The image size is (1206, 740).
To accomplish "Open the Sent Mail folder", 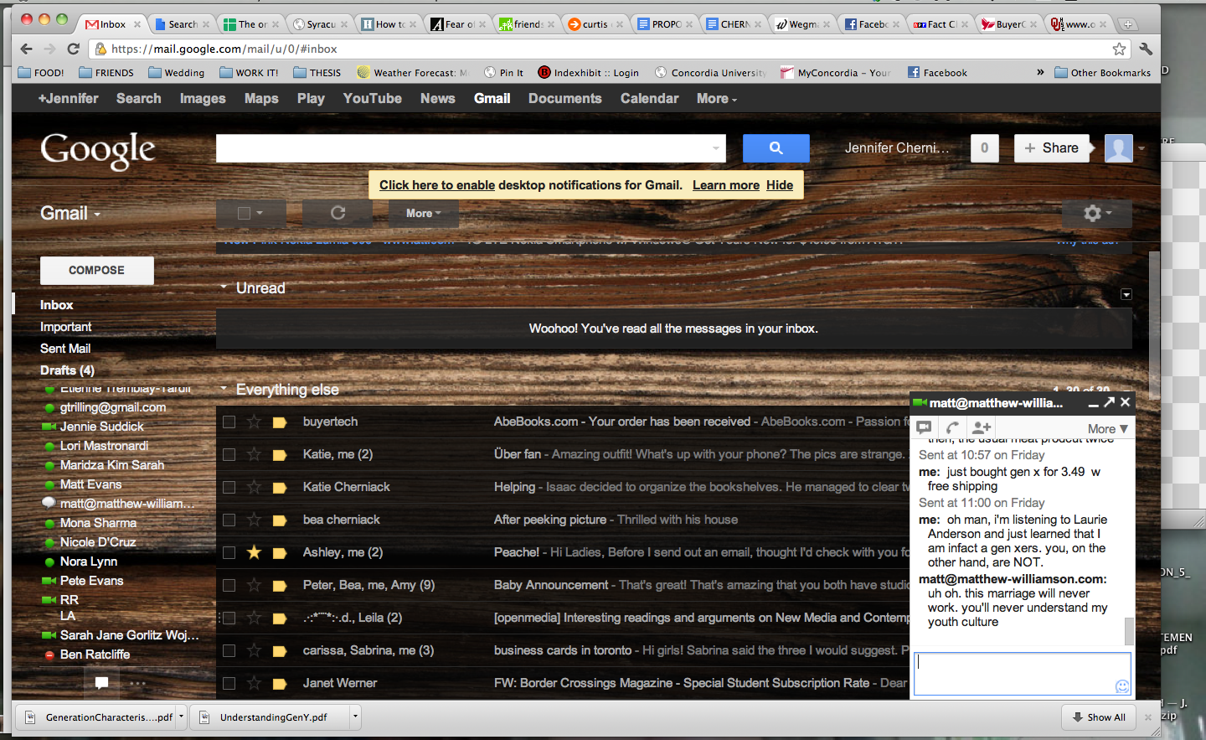I will [x=65, y=349].
